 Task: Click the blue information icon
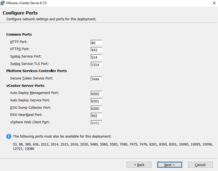(x=9, y=136)
